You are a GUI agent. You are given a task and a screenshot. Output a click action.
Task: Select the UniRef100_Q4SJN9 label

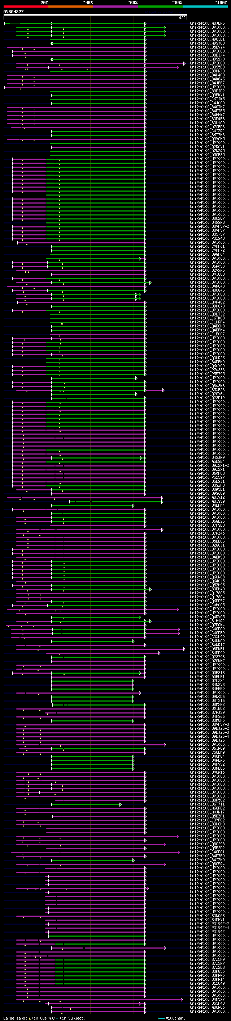(207, 457)
